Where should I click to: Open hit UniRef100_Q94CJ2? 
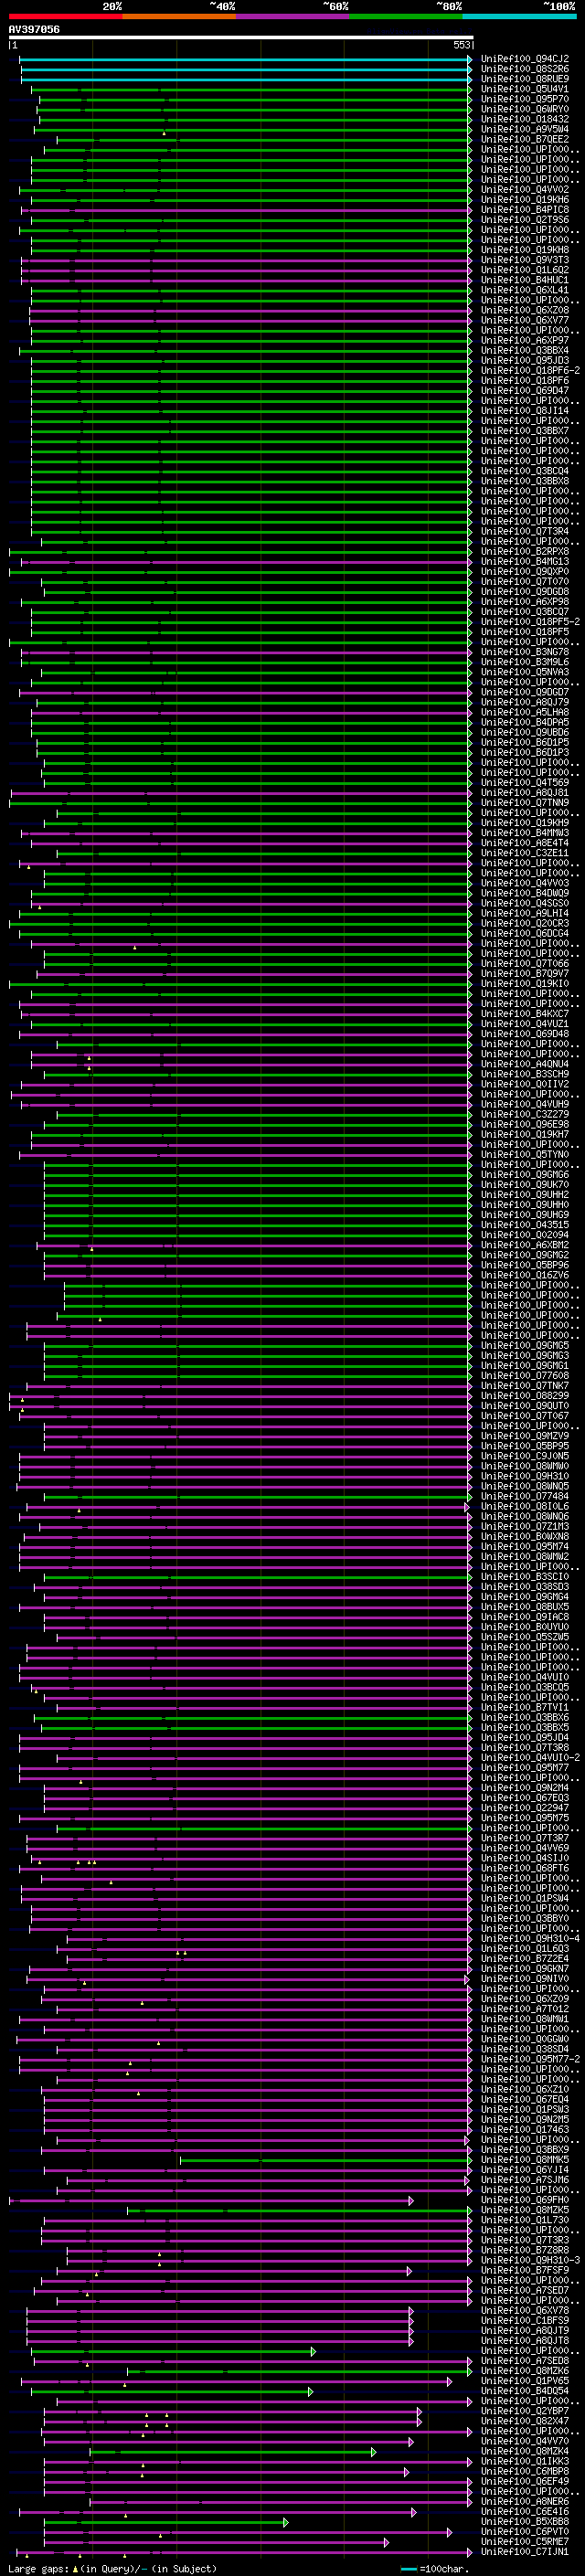(x=525, y=59)
